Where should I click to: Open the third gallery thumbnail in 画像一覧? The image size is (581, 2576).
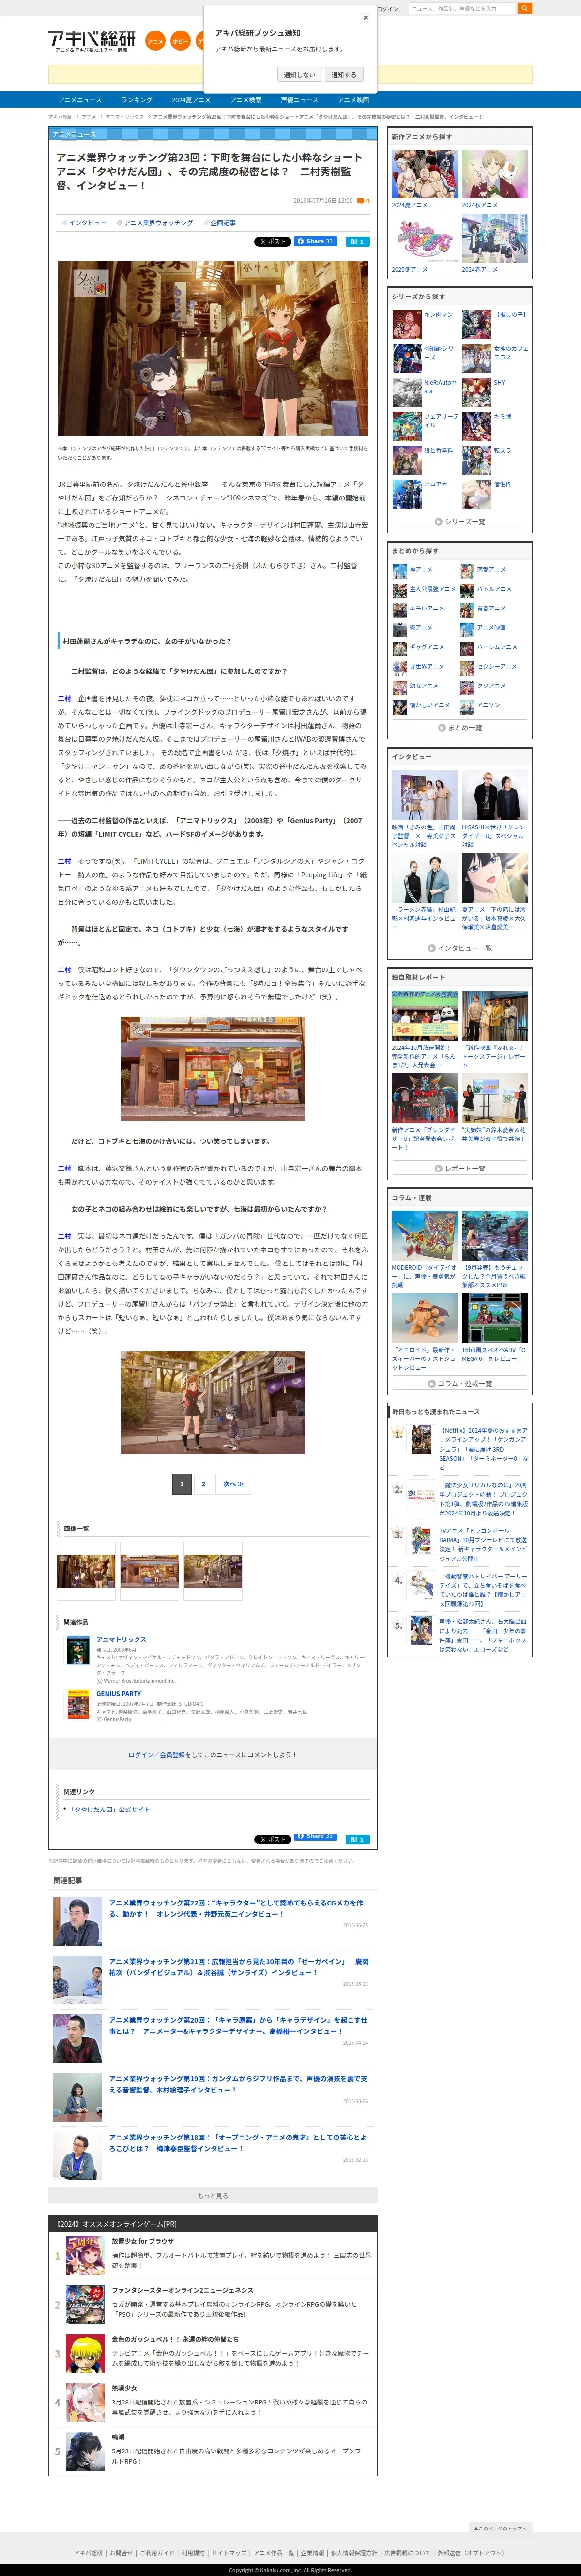(x=212, y=1570)
